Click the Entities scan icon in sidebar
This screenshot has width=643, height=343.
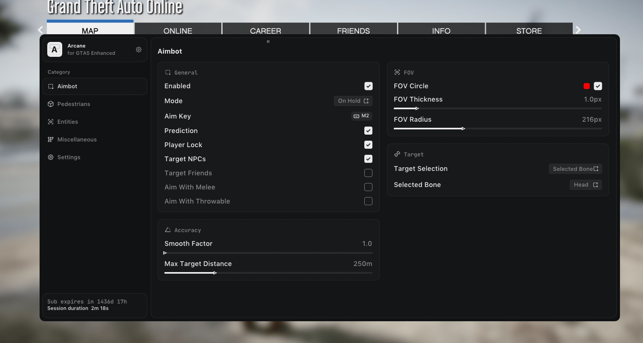pos(50,122)
